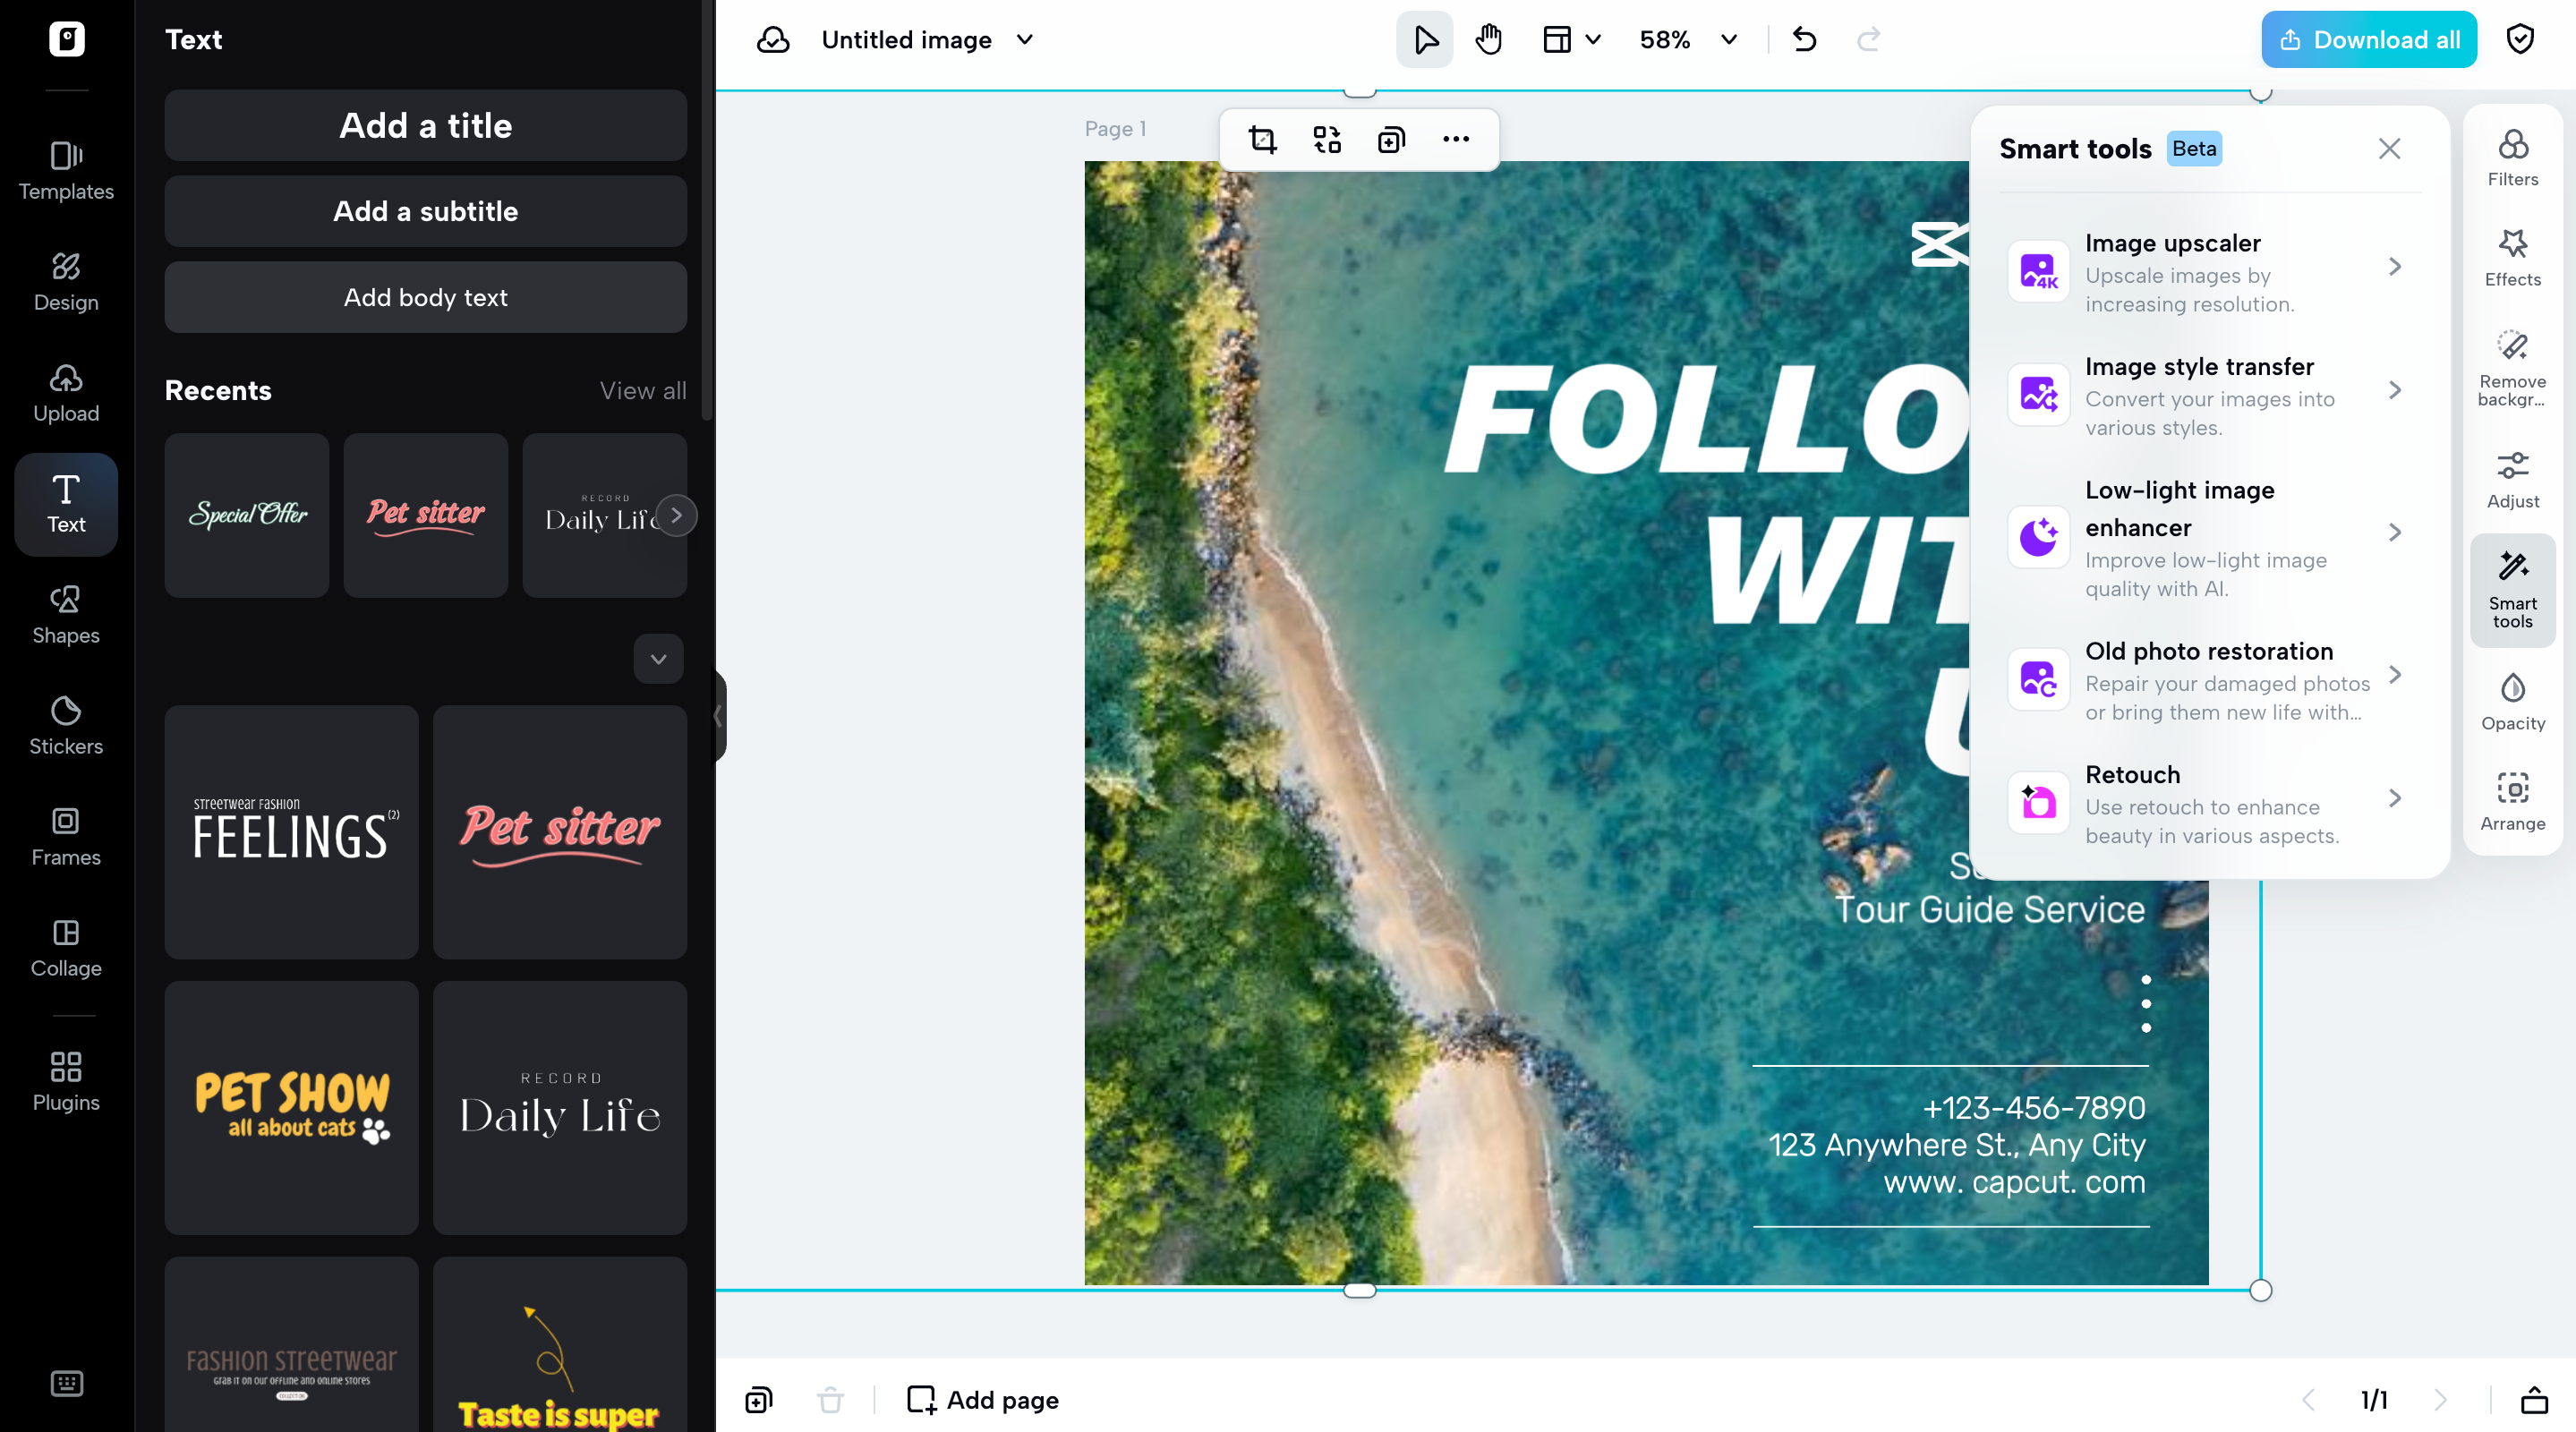Open the Low-light image enhancer tool

coord(2210,537)
